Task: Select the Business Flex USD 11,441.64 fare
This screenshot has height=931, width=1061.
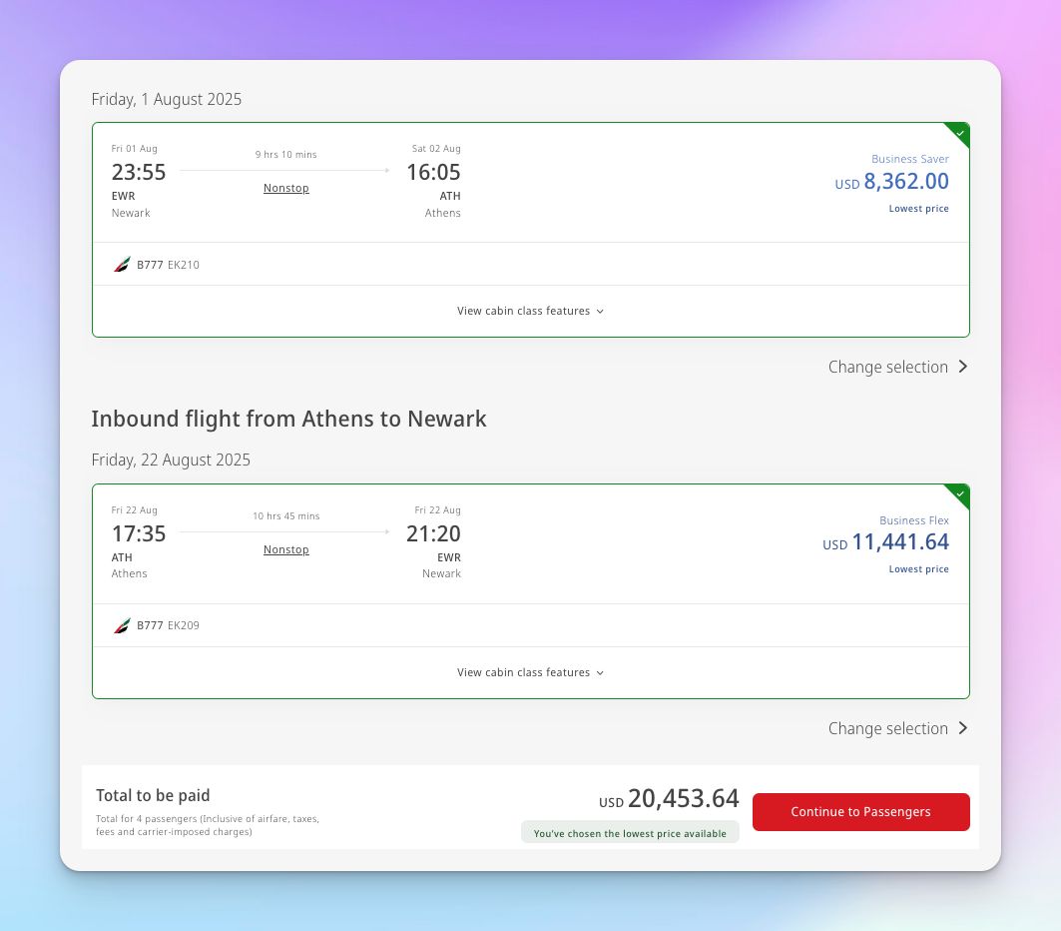Action: [x=885, y=543]
